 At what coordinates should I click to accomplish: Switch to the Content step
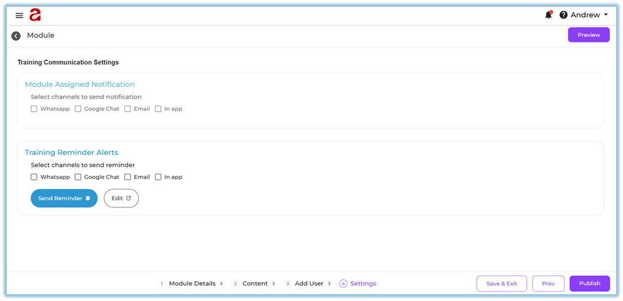pos(254,284)
